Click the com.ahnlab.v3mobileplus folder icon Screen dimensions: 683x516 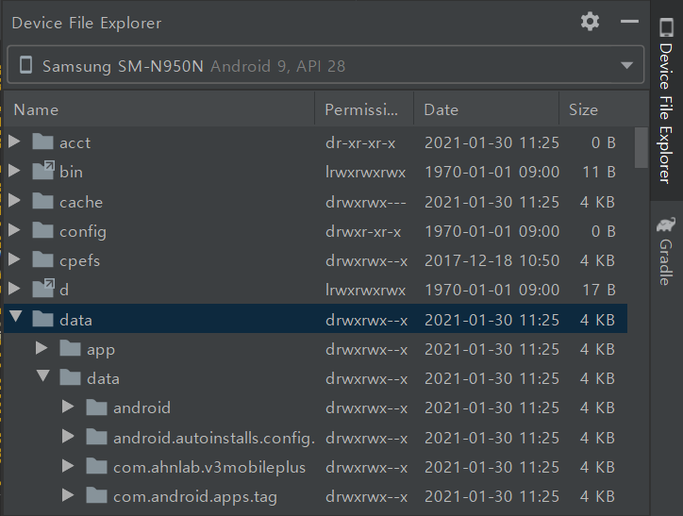97,466
